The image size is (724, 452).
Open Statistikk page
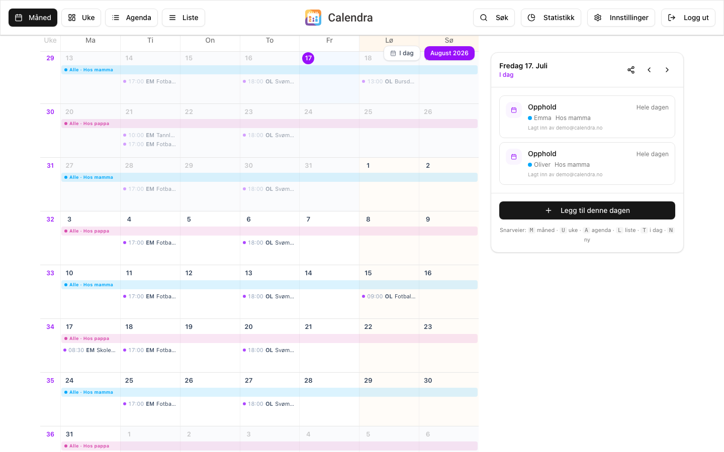551,18
